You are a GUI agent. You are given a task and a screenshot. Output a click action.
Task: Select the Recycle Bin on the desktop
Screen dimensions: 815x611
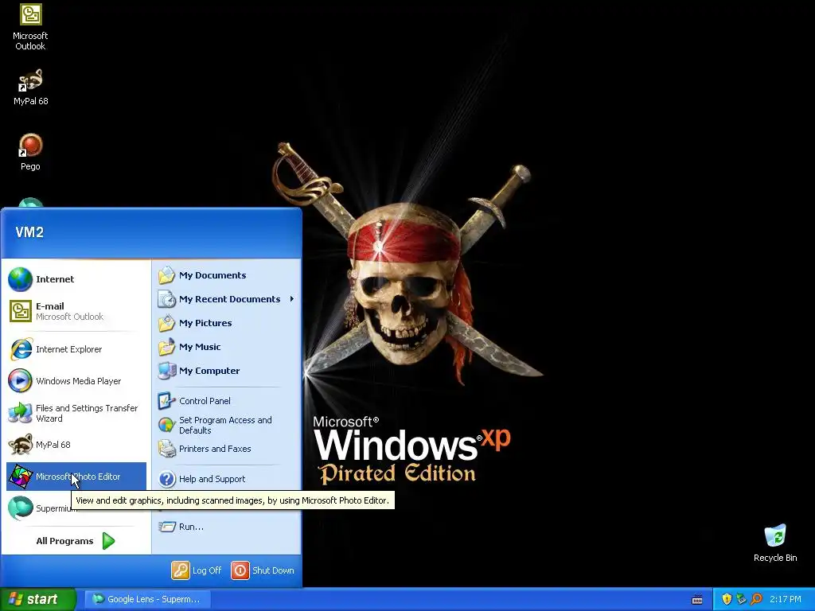775,543
